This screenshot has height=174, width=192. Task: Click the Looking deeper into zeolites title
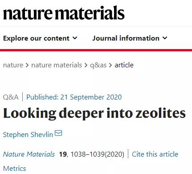tap(94, 113)
